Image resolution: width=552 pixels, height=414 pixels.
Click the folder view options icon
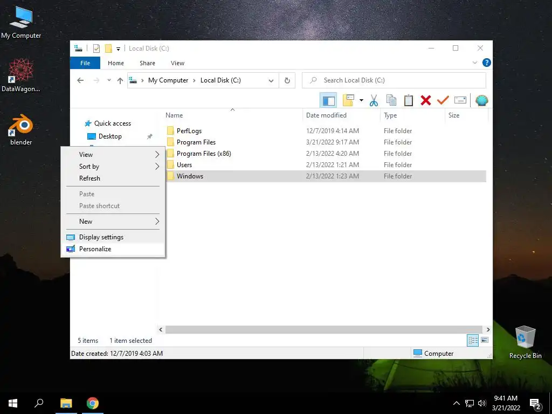tap(349, 100)
